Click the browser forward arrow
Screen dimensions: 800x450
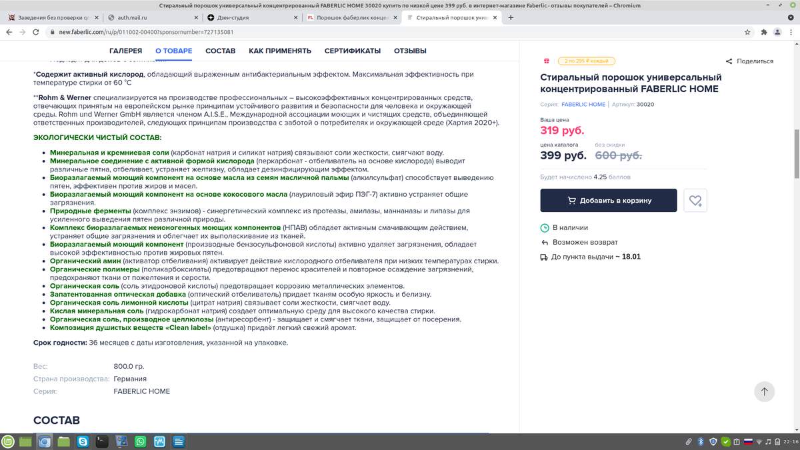24,31
